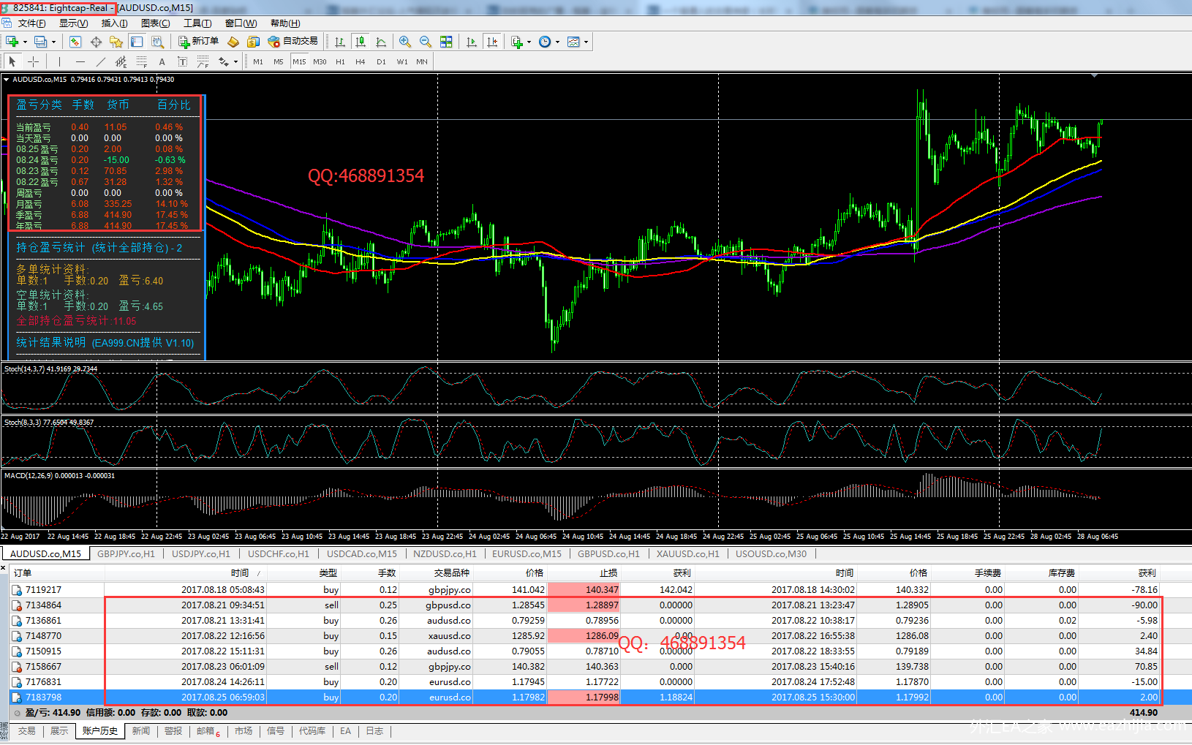Select the vertical line drawing tool

click(x=59, y=61)
